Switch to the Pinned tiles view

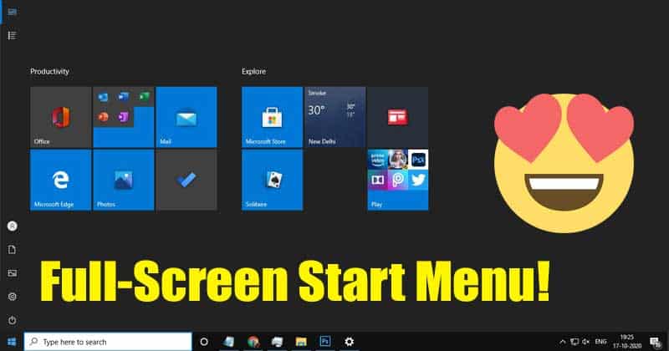tap(12, 12)
